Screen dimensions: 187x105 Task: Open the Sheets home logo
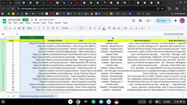tap(4, 21)
